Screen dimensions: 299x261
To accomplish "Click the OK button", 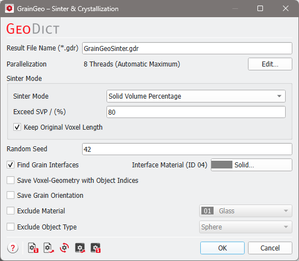I will 222,248.
